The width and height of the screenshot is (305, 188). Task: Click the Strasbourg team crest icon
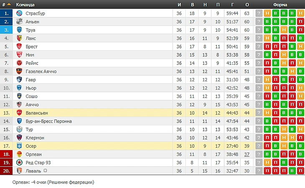pos(19,13)
